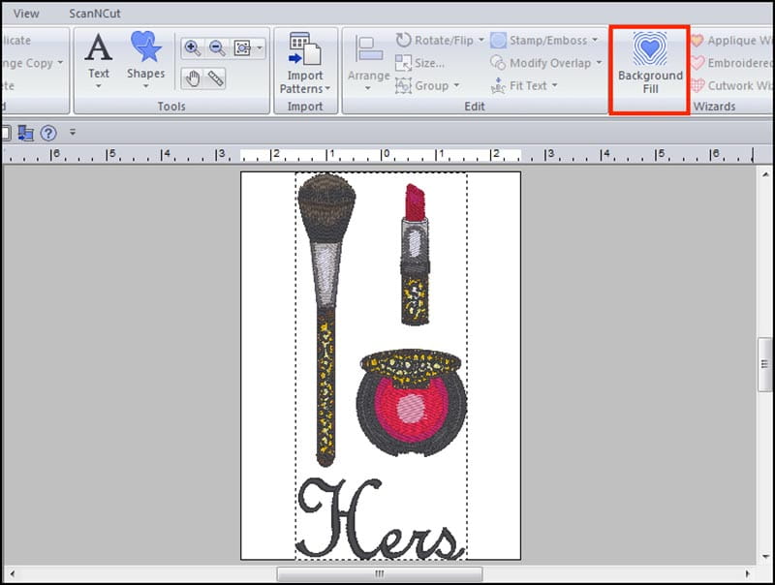Viewport: 775px width, 585px height.
Task: Click the vertical scrollbar down arrow
Action: pos(765,556)
